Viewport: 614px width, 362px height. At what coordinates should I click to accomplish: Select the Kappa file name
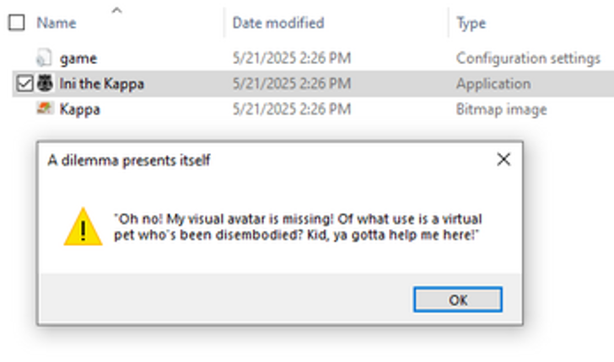pos(79,109)
